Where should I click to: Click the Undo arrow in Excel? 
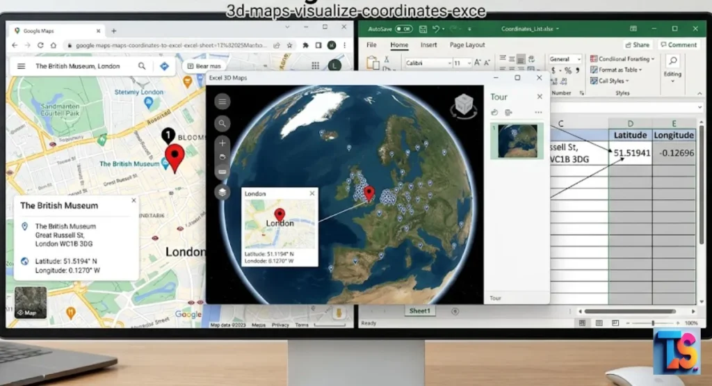tap(435, 29)
